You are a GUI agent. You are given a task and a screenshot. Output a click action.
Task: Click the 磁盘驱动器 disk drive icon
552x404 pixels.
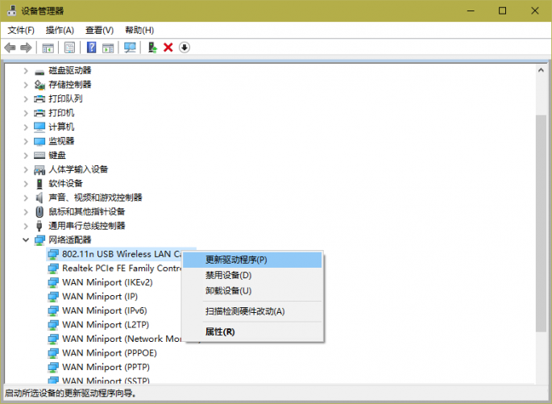pos(39,72)
